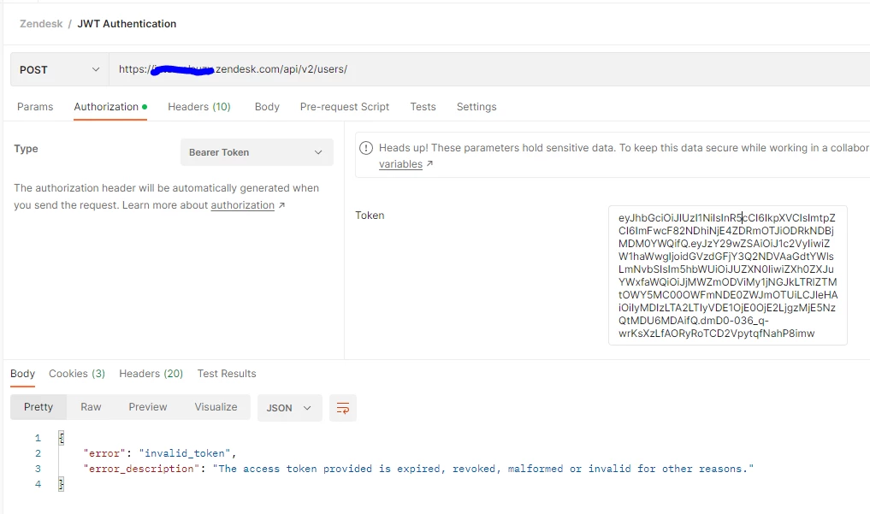Select the Pretty view button

38,407
